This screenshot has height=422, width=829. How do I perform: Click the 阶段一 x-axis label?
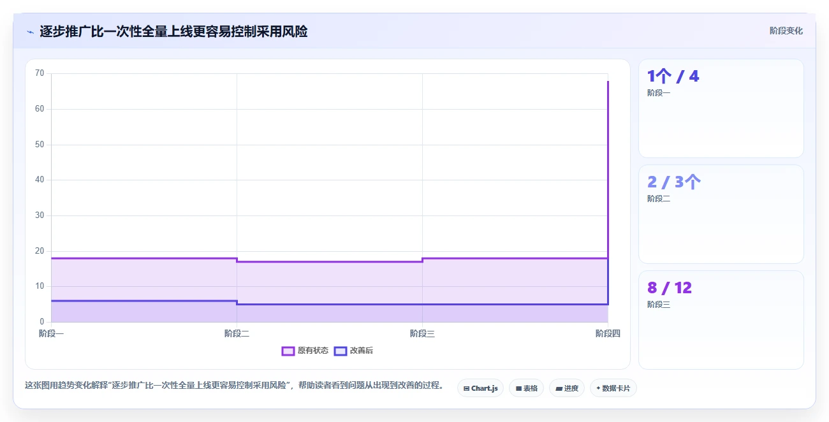coord(51,333)
